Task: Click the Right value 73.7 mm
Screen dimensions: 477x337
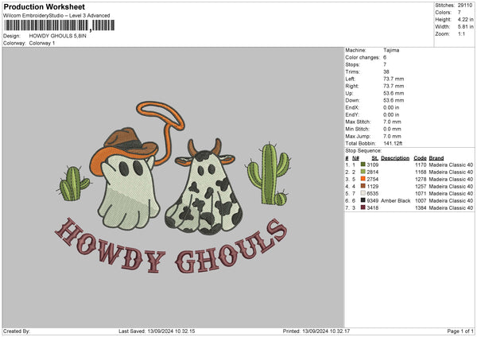Action: tap(394, 86)
